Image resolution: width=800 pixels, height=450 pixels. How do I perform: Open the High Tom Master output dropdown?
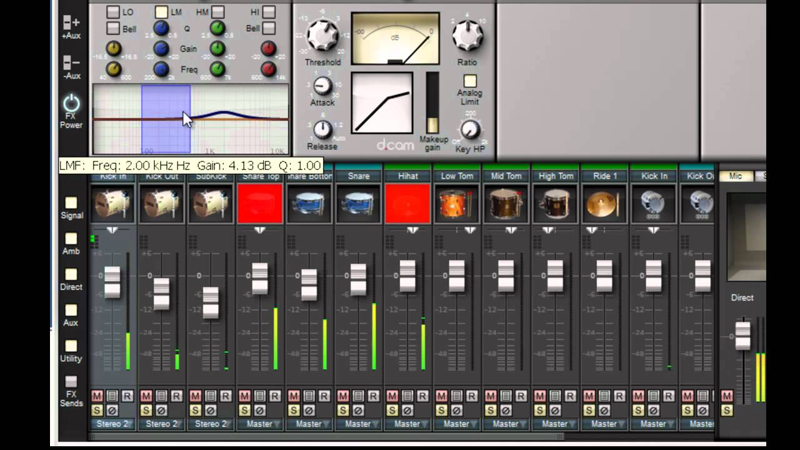point(556,424)
